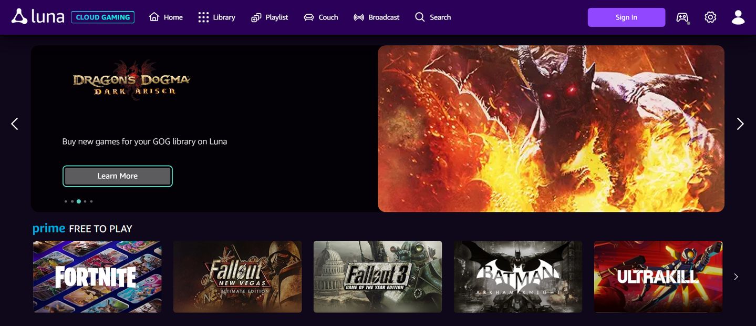Select the first carousel dot
756x326 pixels.
(x=66, y=201)
